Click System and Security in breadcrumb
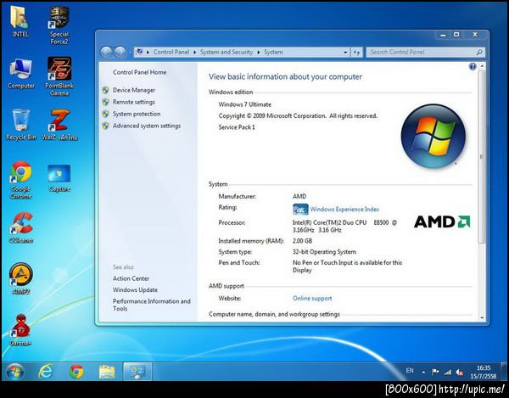The height and width of the screenshot is (398, 509). point(227,52)
